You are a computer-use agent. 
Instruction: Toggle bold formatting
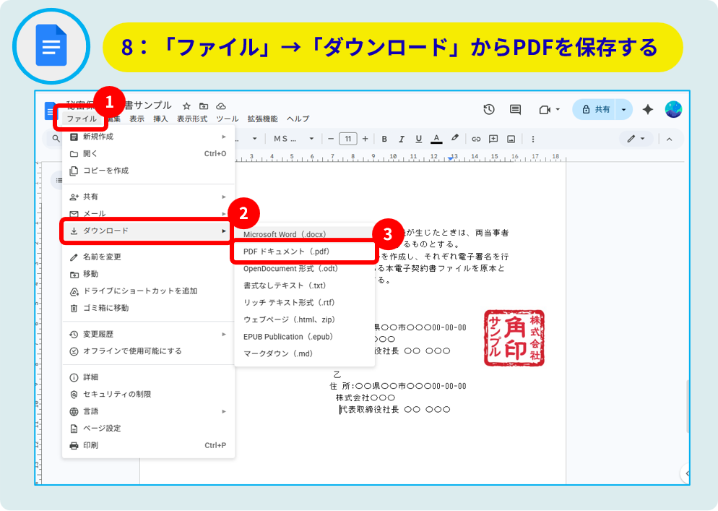coord(384,139)
